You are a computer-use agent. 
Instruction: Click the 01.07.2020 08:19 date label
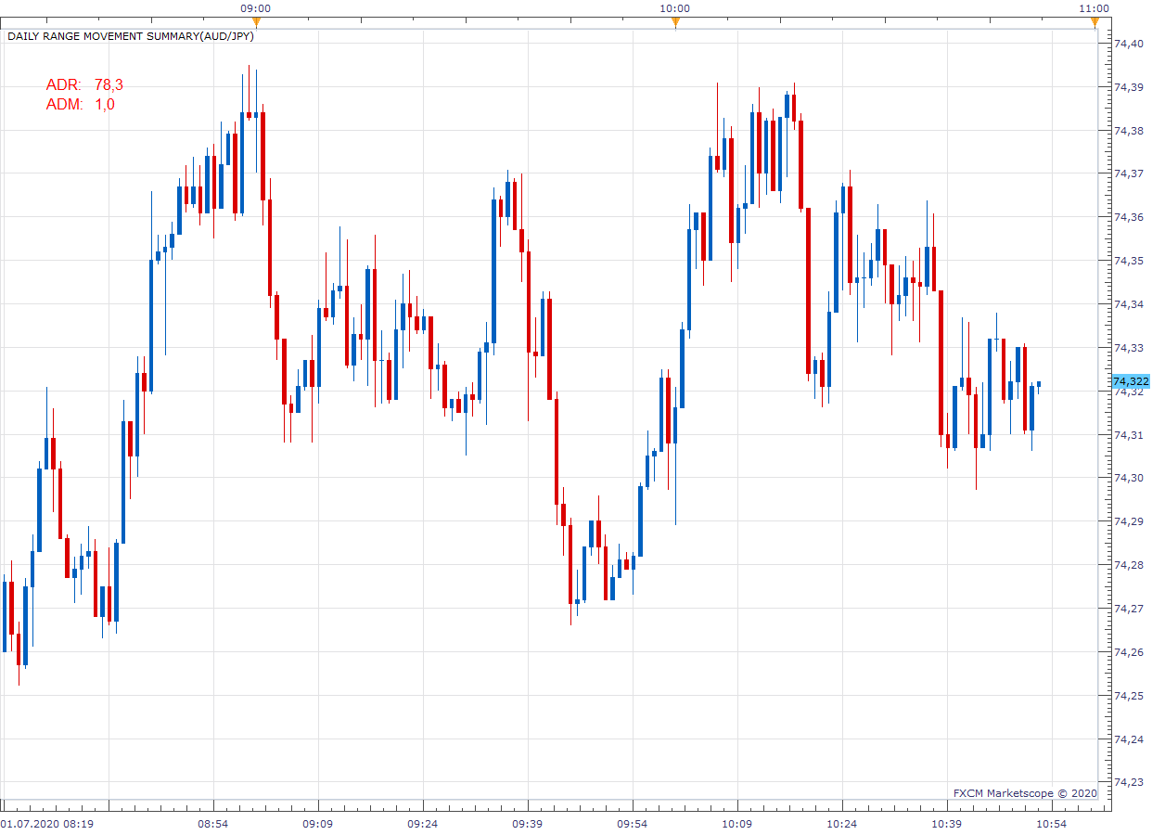(47, 823)
